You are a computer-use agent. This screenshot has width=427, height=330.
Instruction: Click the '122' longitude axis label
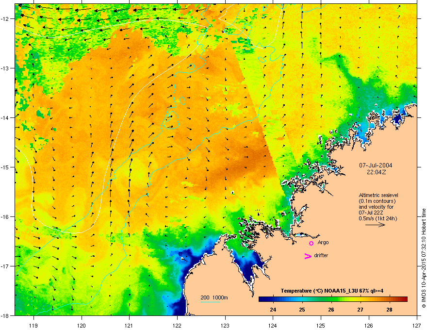pyautogui.click(x=177, y=325)
